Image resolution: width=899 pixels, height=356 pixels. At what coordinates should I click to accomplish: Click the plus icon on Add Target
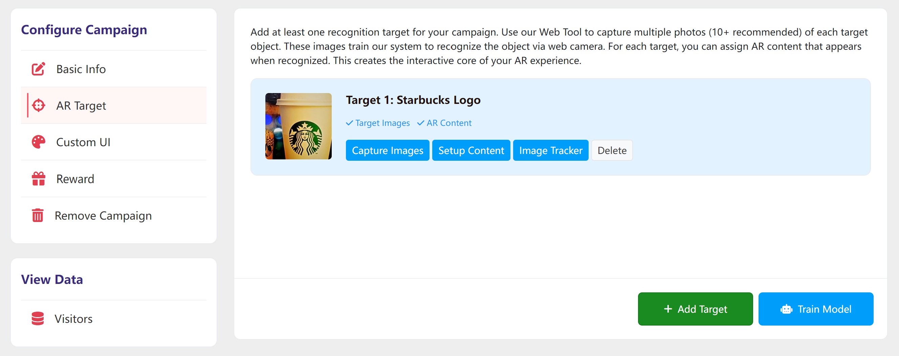668,309
